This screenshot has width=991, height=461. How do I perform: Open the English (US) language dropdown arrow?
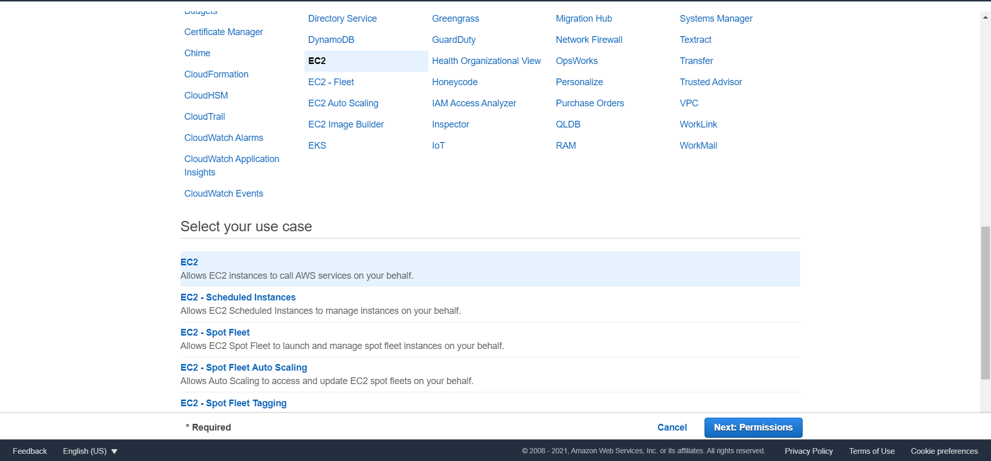[115, 451]
